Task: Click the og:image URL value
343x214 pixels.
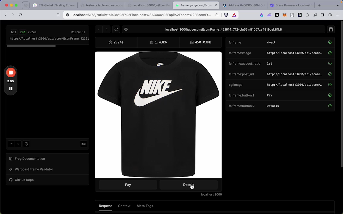Action: (x=294, y=85)
